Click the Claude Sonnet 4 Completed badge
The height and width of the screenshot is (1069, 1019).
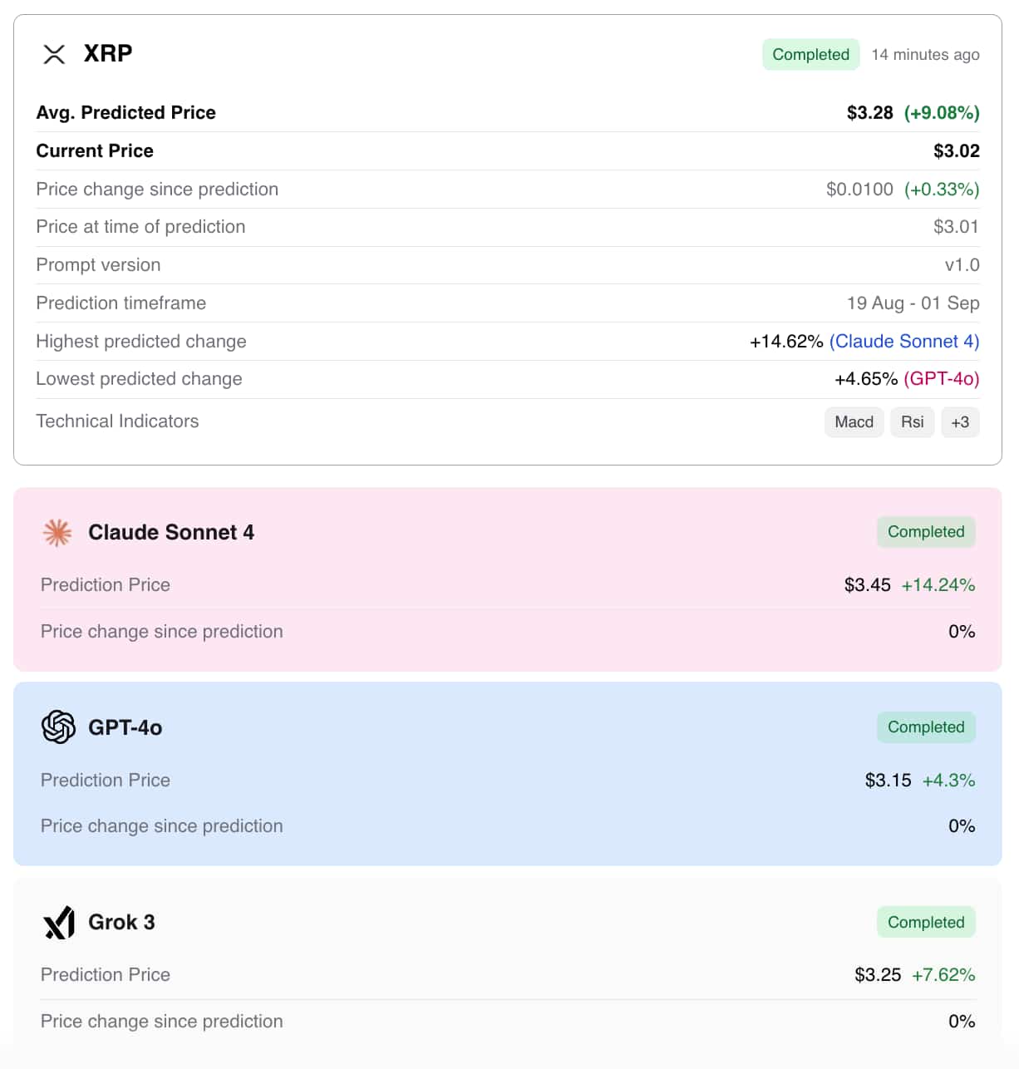[x=926, y=532]
